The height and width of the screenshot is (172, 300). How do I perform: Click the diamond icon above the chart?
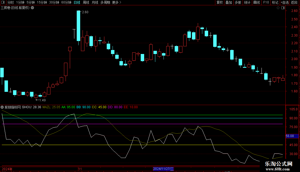(278, 8)
